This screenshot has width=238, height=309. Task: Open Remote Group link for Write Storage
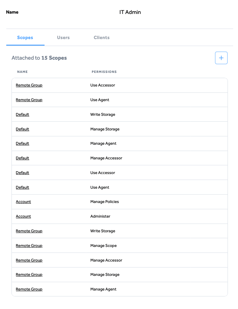29,231
